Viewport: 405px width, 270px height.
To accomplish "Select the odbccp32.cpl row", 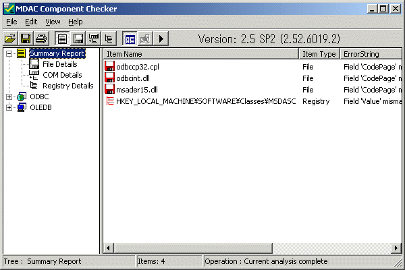I will [137, 67].
